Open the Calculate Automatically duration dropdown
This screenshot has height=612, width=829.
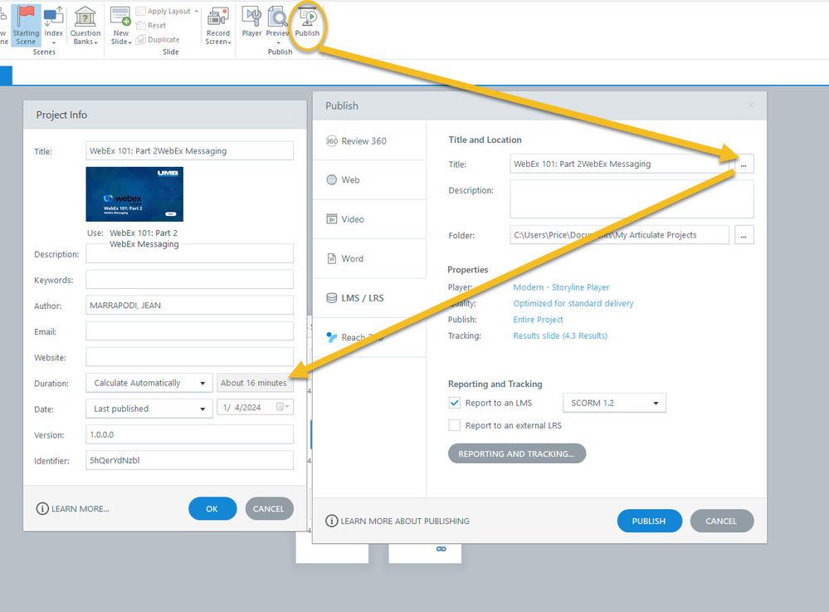pyautogui.click(x=149, y=383)
